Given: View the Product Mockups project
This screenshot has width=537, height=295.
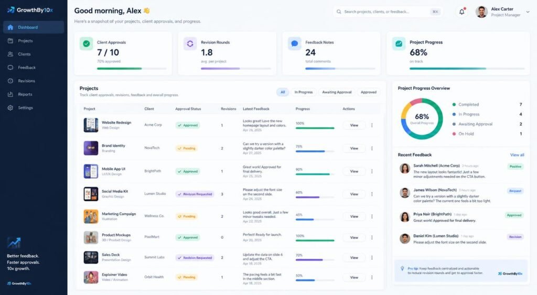Looking at the screenshot, I should [x=354, y=237].
